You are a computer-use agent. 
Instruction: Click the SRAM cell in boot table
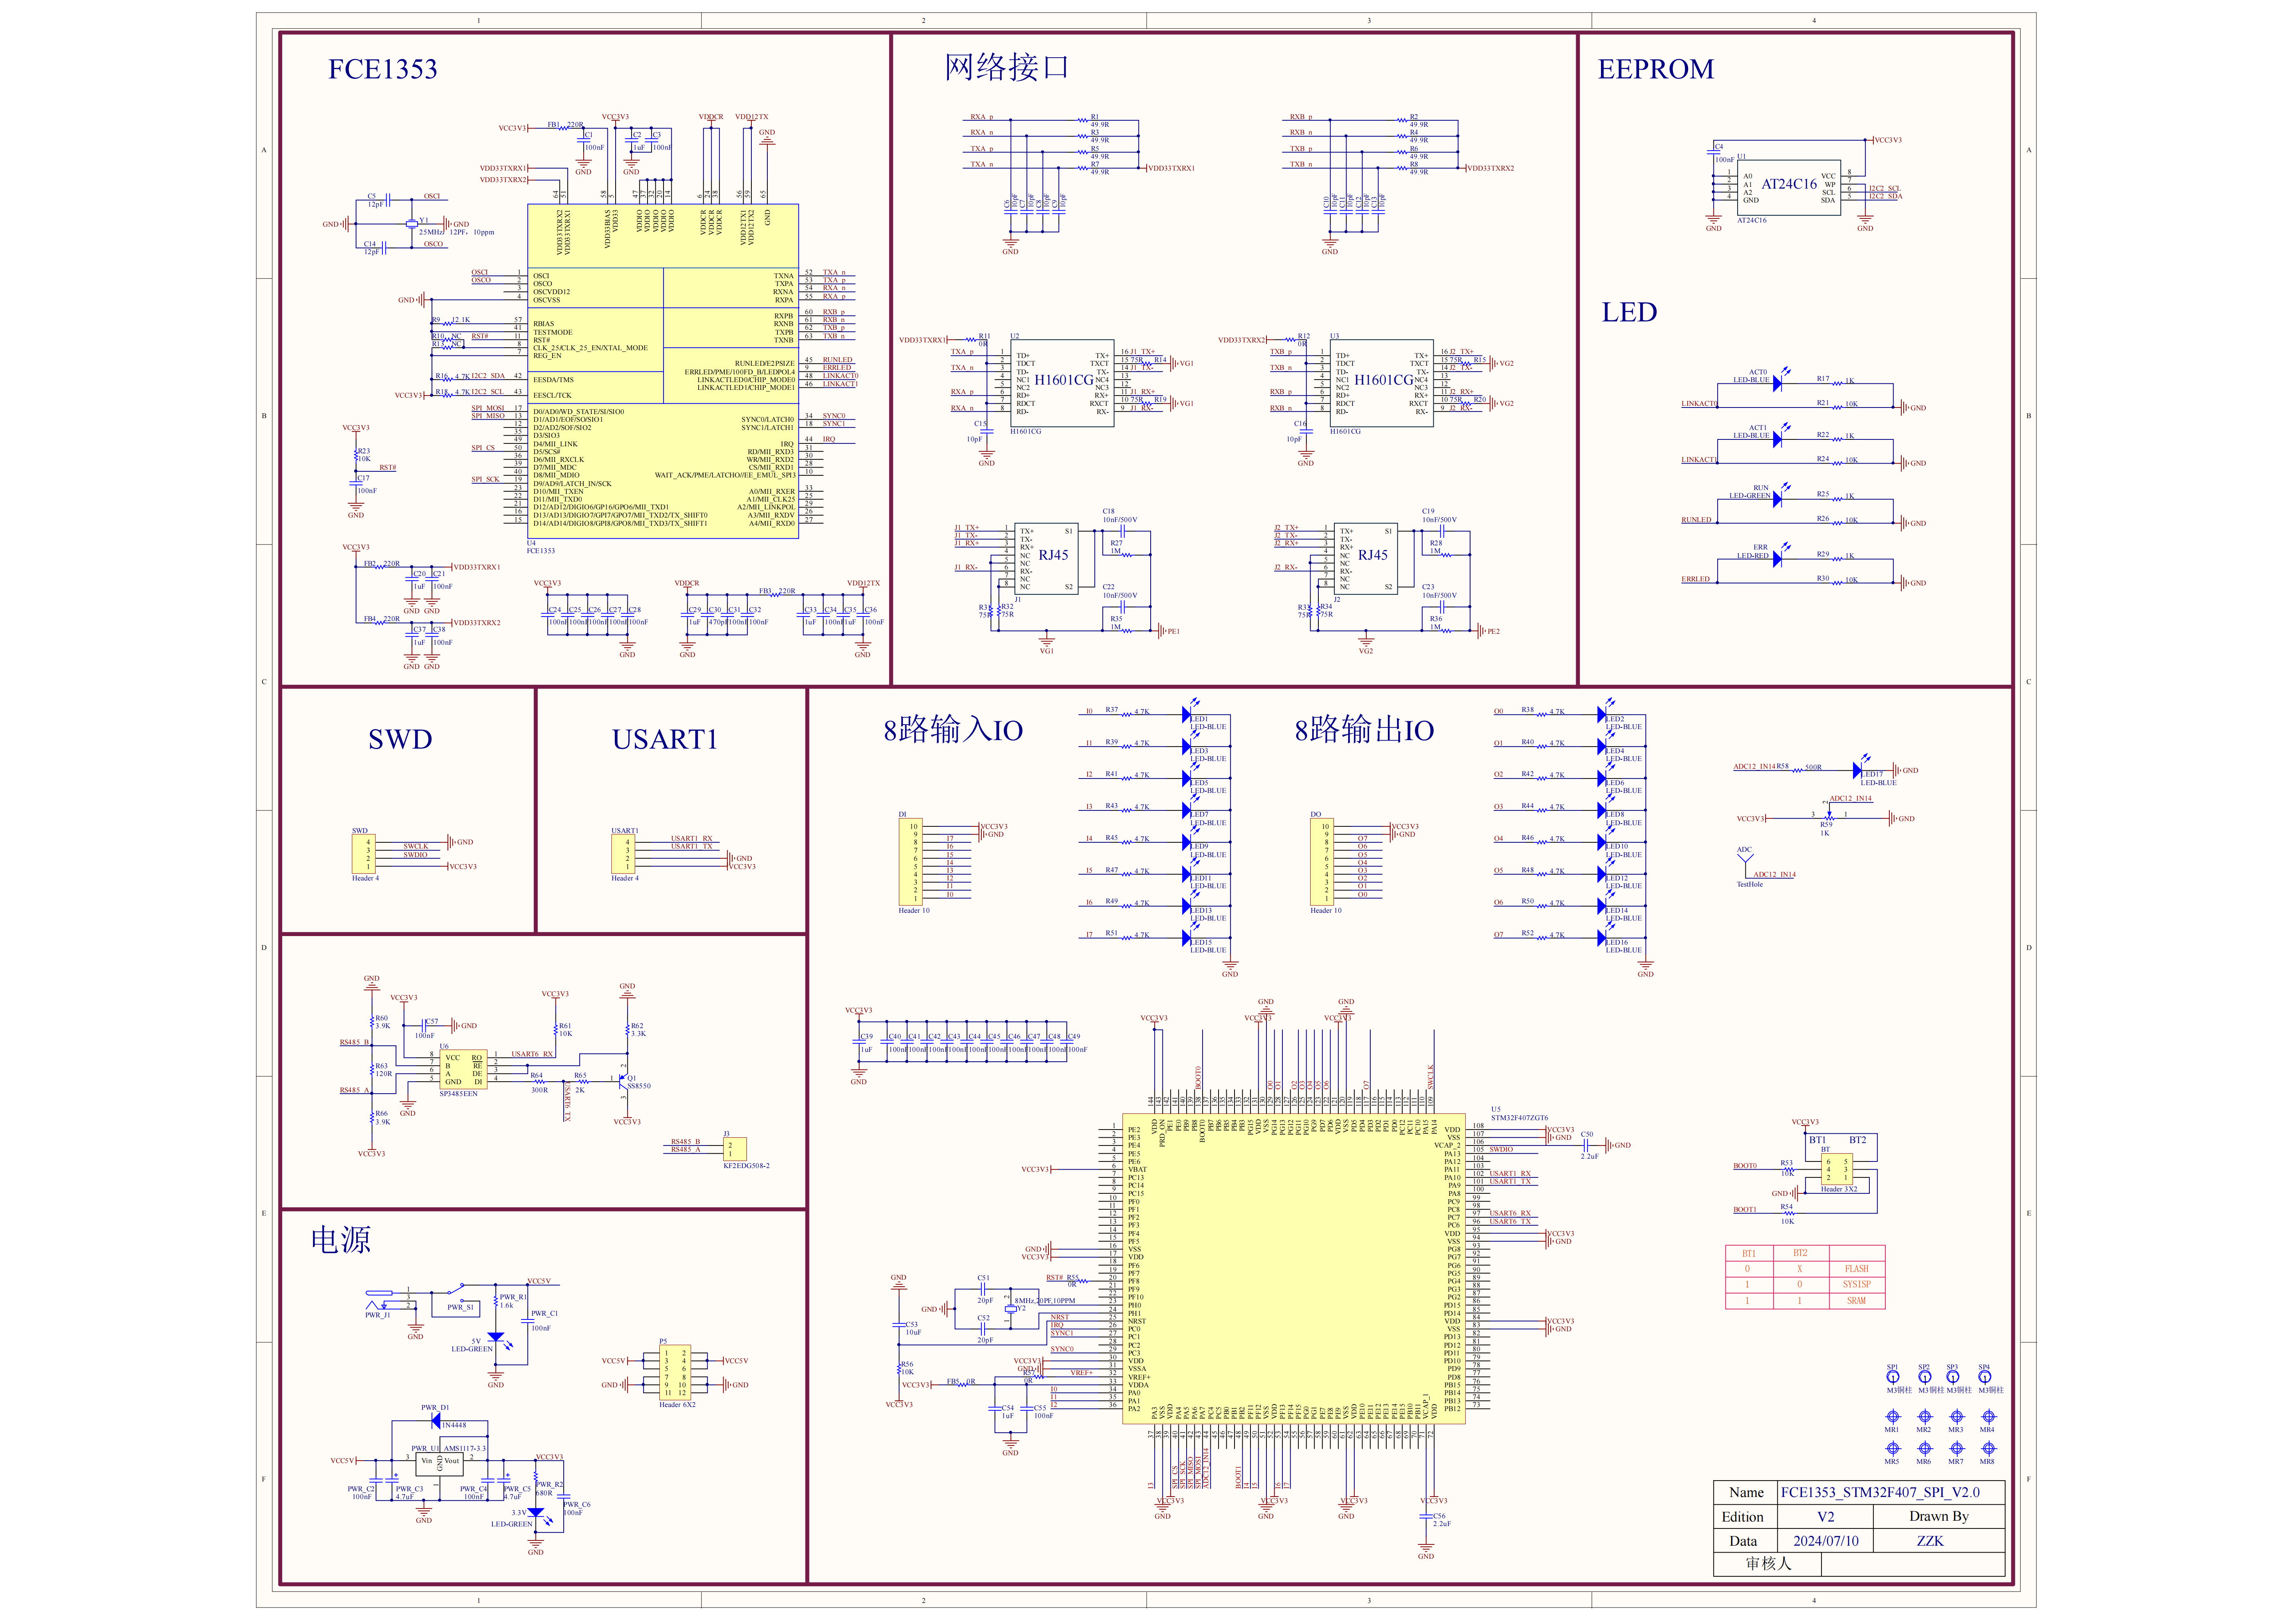pyautogui.click(x=1857, y=1301)
